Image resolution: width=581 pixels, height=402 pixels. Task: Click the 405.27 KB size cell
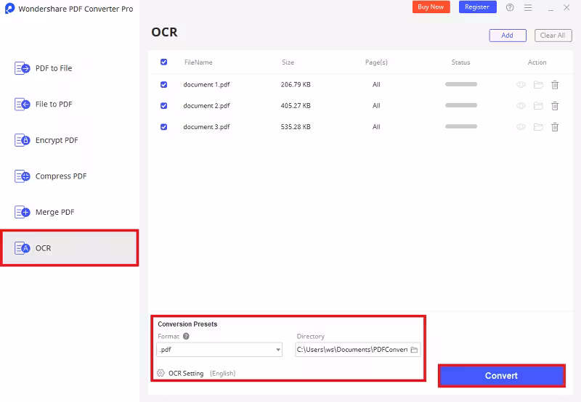click(x=296, y=106)
